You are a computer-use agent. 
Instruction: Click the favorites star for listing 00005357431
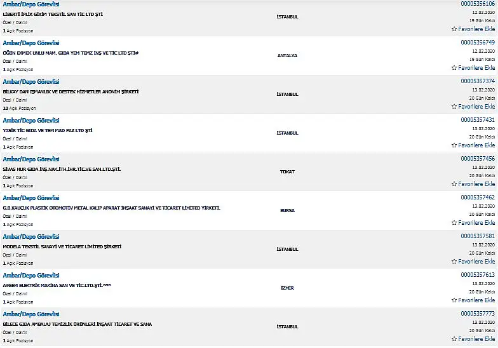454,145
